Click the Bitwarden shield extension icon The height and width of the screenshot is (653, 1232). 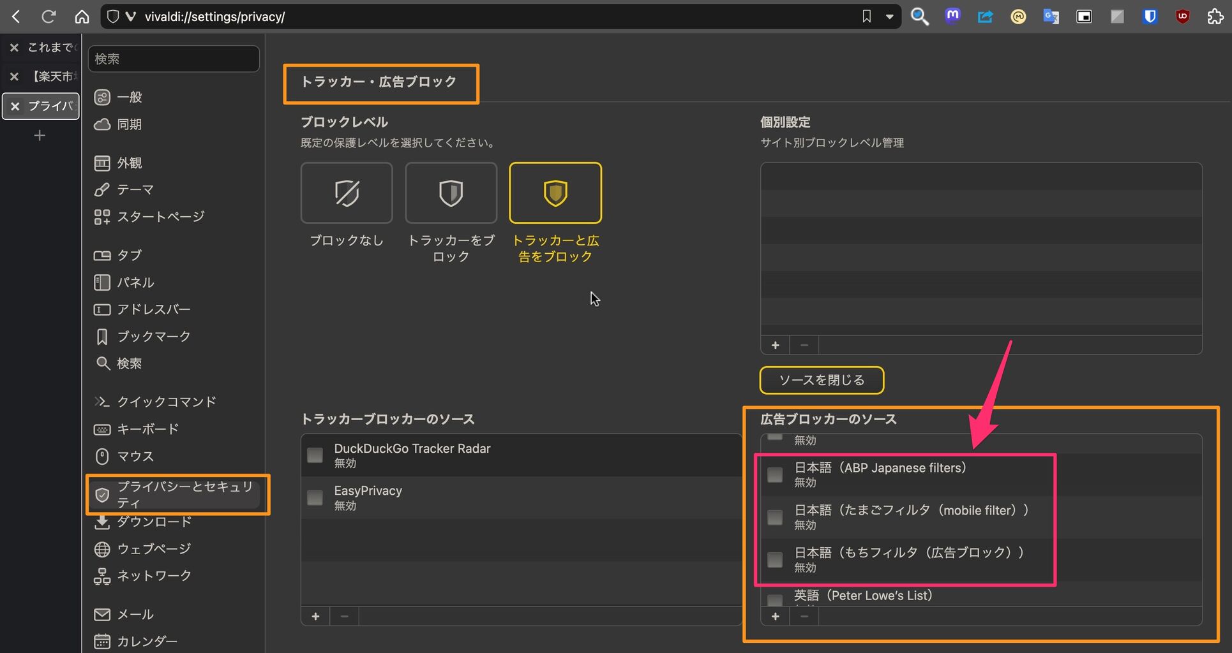tap(1150, 17)
